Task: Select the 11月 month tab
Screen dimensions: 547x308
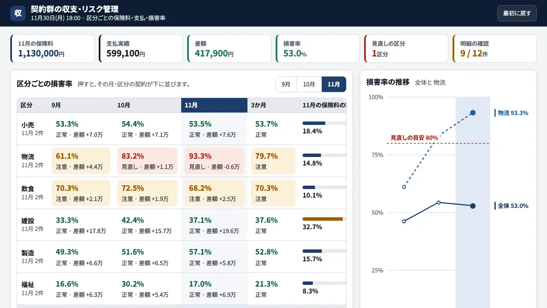Action: pos(334,84)
